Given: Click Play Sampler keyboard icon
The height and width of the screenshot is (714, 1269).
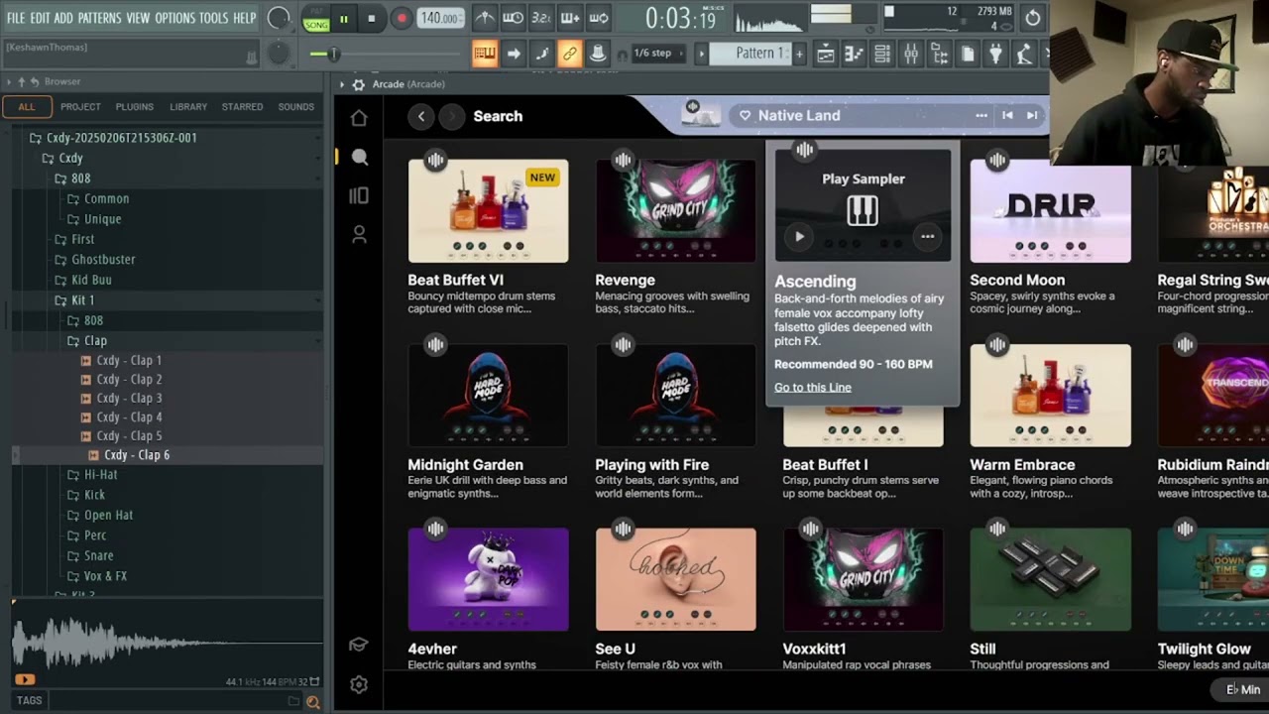Looking at the screenshot, I should pos(863,210).
